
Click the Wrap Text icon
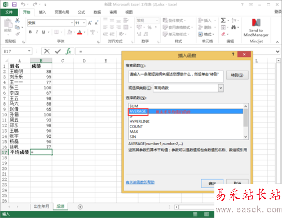click(x=126, y=20)
